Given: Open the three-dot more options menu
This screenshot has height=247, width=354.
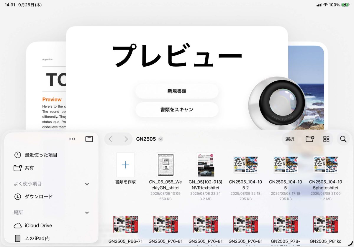Looking at the screenshot, I should click(72, 139).
